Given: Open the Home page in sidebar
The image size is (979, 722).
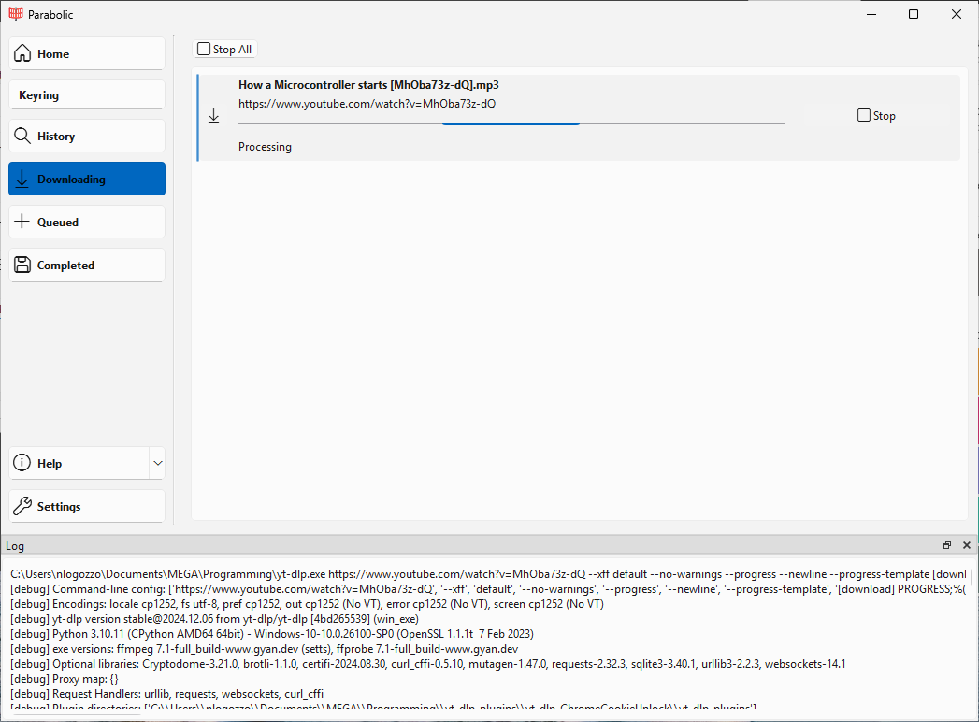Looking at the screenshot, I should coord(87,53).
